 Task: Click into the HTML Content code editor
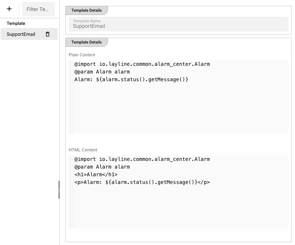179,192
